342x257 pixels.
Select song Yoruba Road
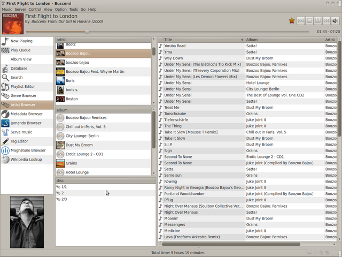pos(247,46)
